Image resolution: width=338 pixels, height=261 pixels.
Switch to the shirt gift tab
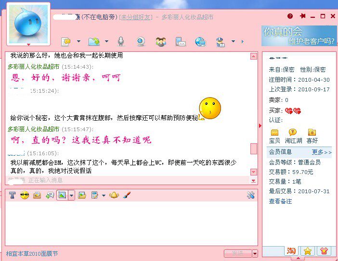point(324,251)
